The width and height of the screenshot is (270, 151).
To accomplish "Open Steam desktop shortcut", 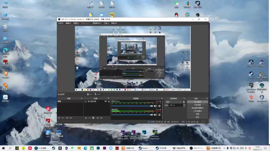I will (x=251, y=75).
